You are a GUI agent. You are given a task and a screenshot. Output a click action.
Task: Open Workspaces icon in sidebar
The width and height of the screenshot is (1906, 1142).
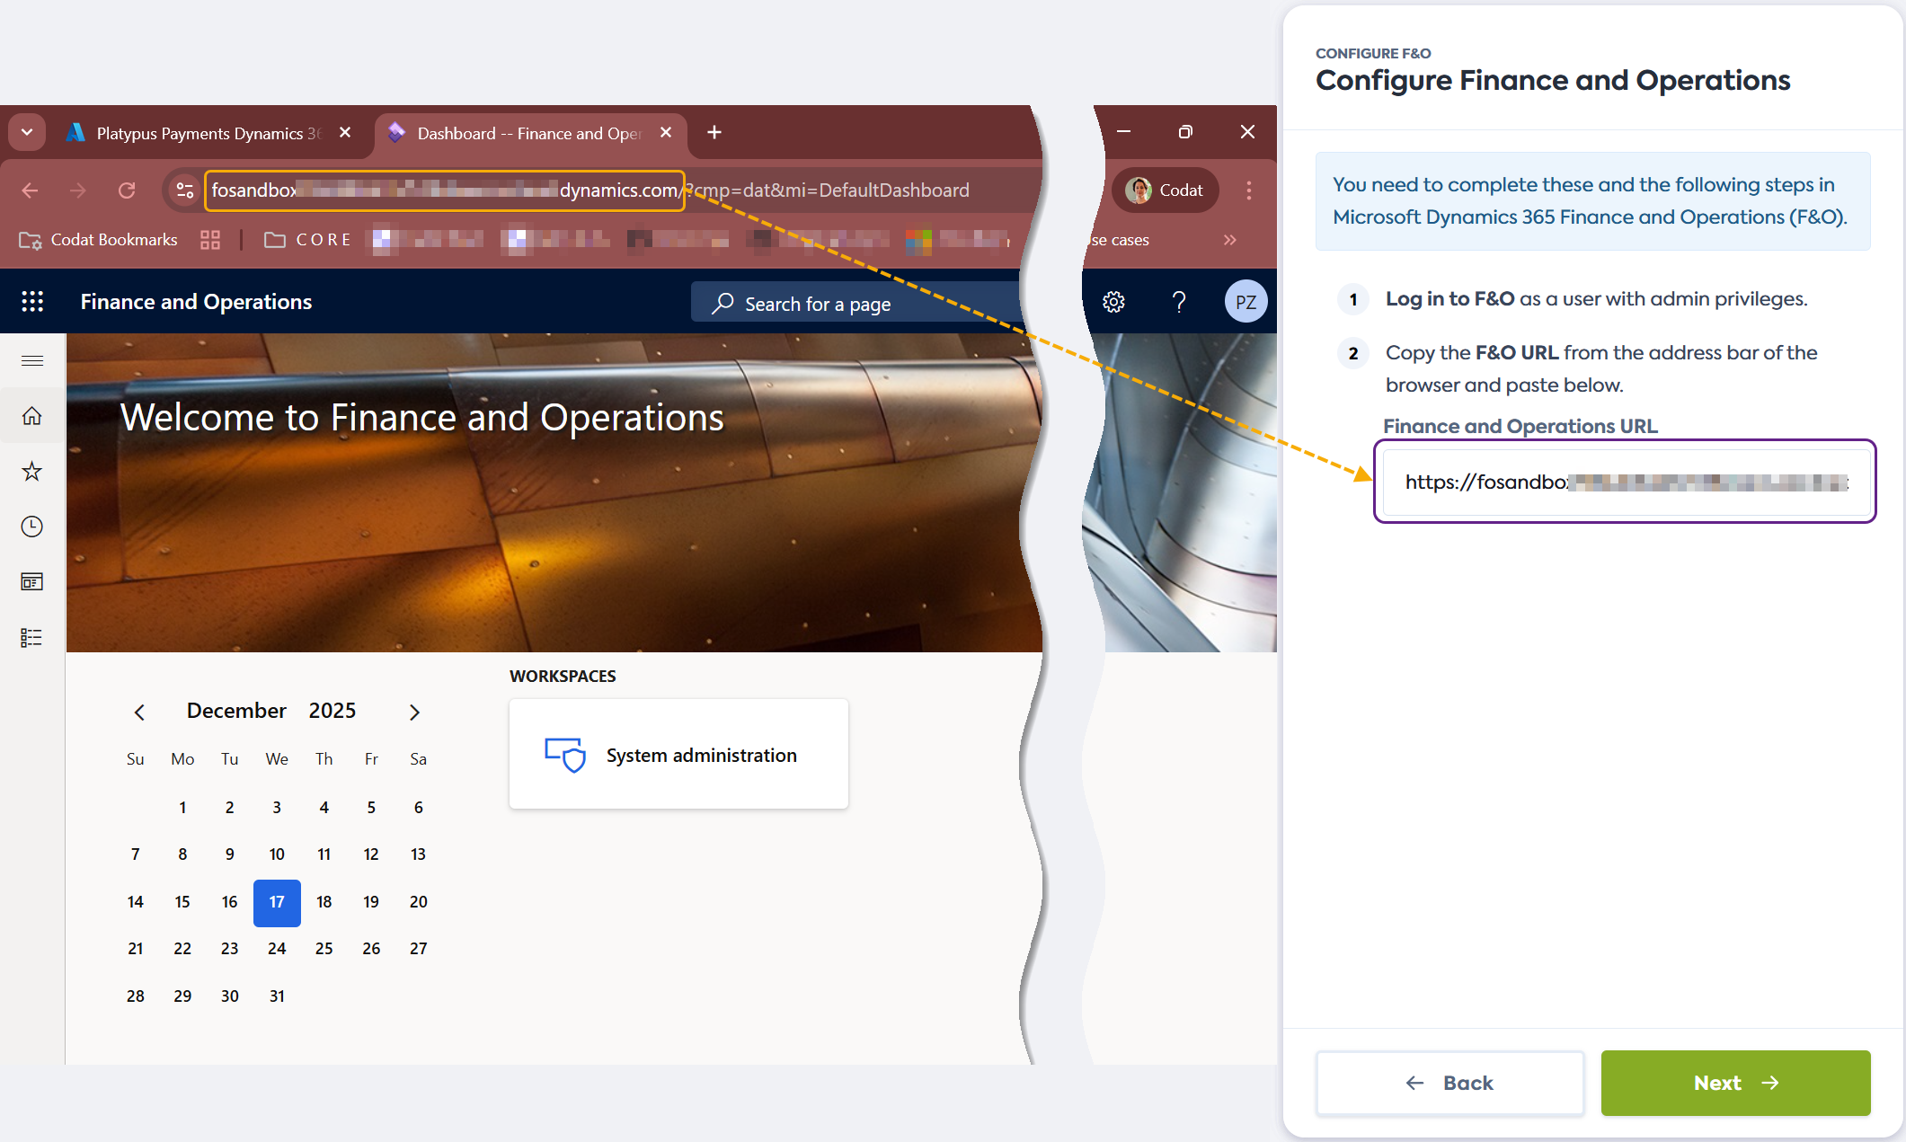point(32,582)
